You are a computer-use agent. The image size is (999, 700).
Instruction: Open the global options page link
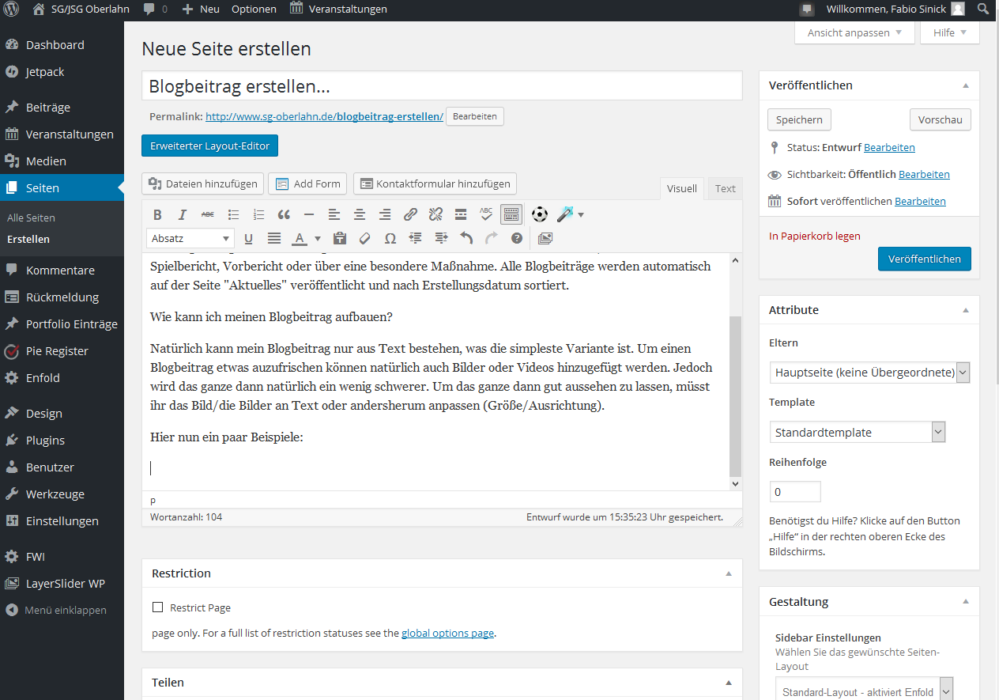[x=448, y=632]
